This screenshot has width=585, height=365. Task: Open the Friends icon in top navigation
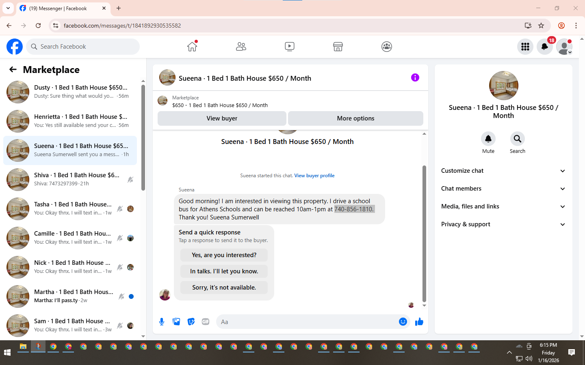[241, 47]
